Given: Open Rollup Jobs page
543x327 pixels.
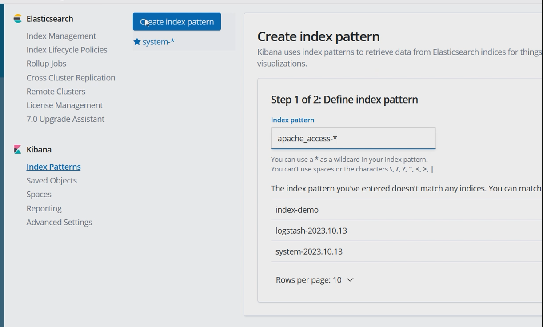Looking at the screenshot, I should click(46, 64).
